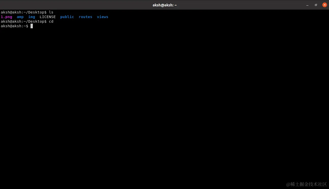Click the title text 'aksh@aksh: ~'
The height and width of the screenshot is (189, 329).
(164, 5)
